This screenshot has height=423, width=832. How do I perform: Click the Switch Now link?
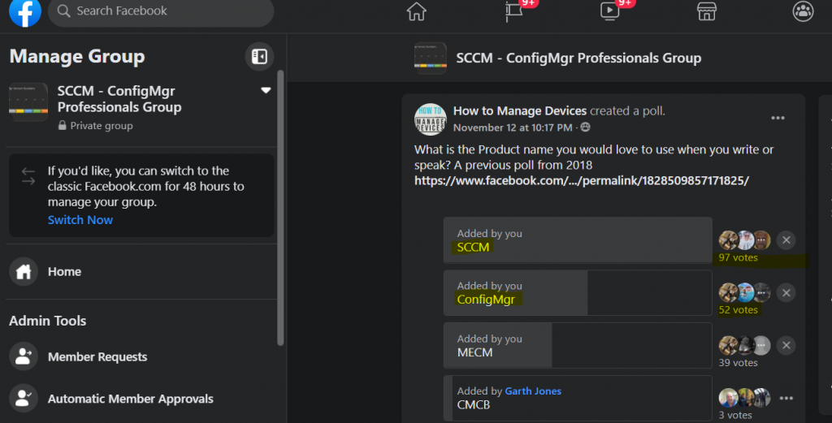80,220
